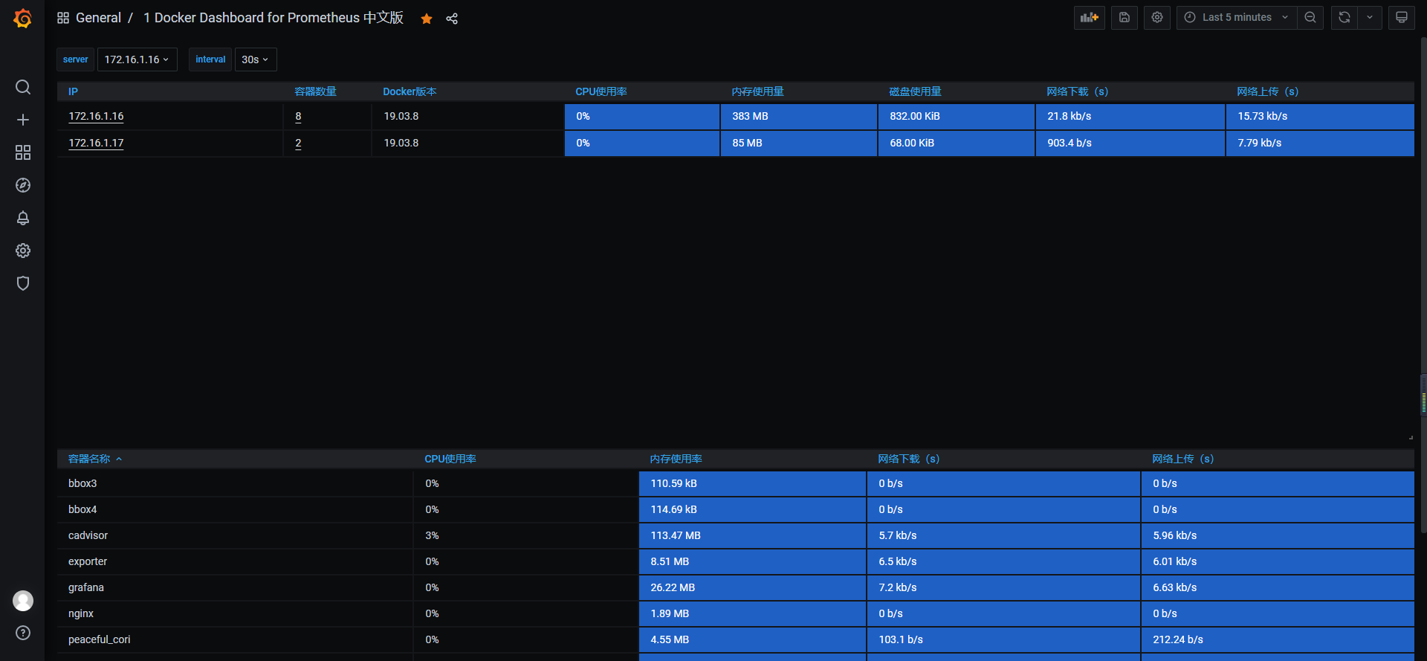Screen dimensions: 1427x661
Task: Expand the server 172.16.1.16 dropdown
Action: click(137, 59)
